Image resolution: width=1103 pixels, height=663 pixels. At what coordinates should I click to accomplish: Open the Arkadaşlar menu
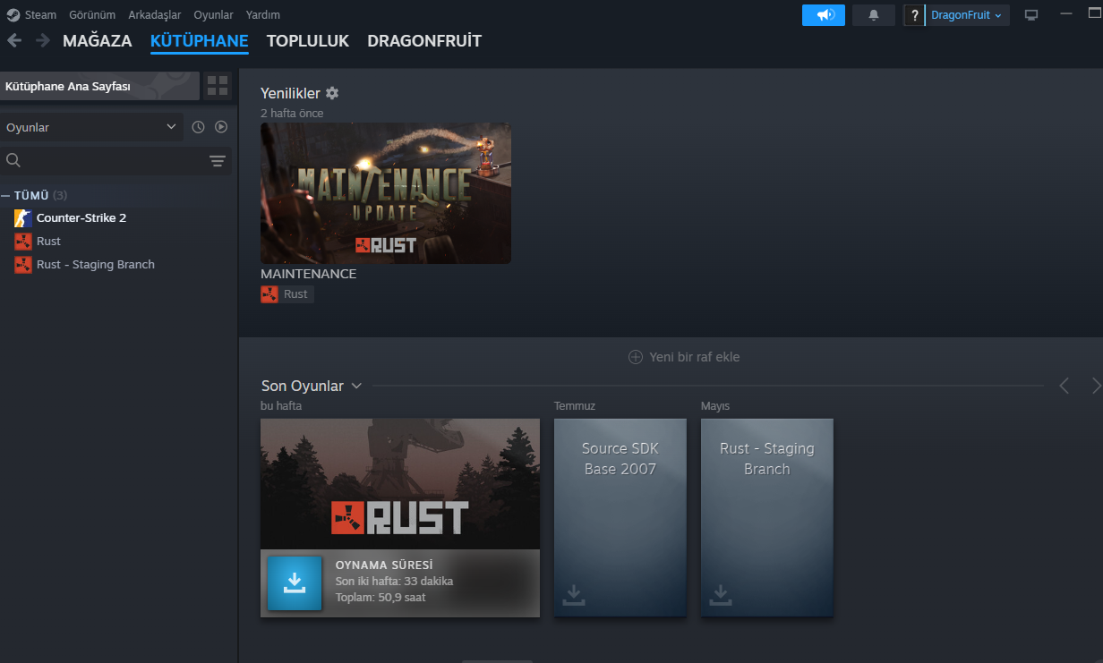155,15
